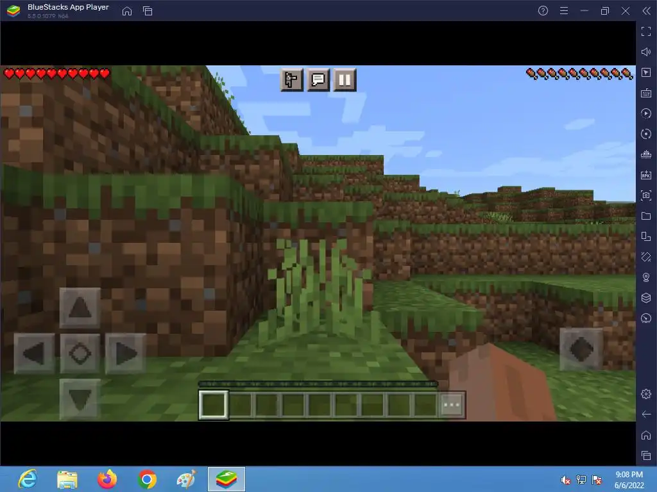Click the rotate screen sidebar icon
Screen dimensions: 657x492
click(x=646, y=236)
